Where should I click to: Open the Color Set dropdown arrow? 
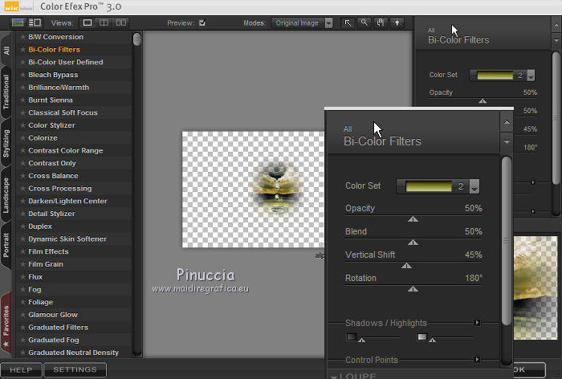pyautogui.click(x=474, y=186)
